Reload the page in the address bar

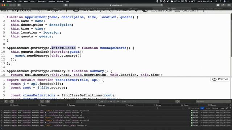tap(162, 5)
